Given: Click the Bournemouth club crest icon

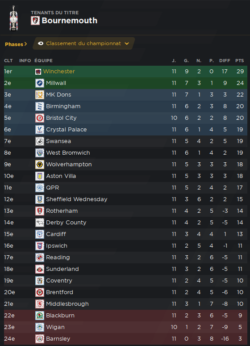Looking at the screenshot, I should [x=35, y=21].
